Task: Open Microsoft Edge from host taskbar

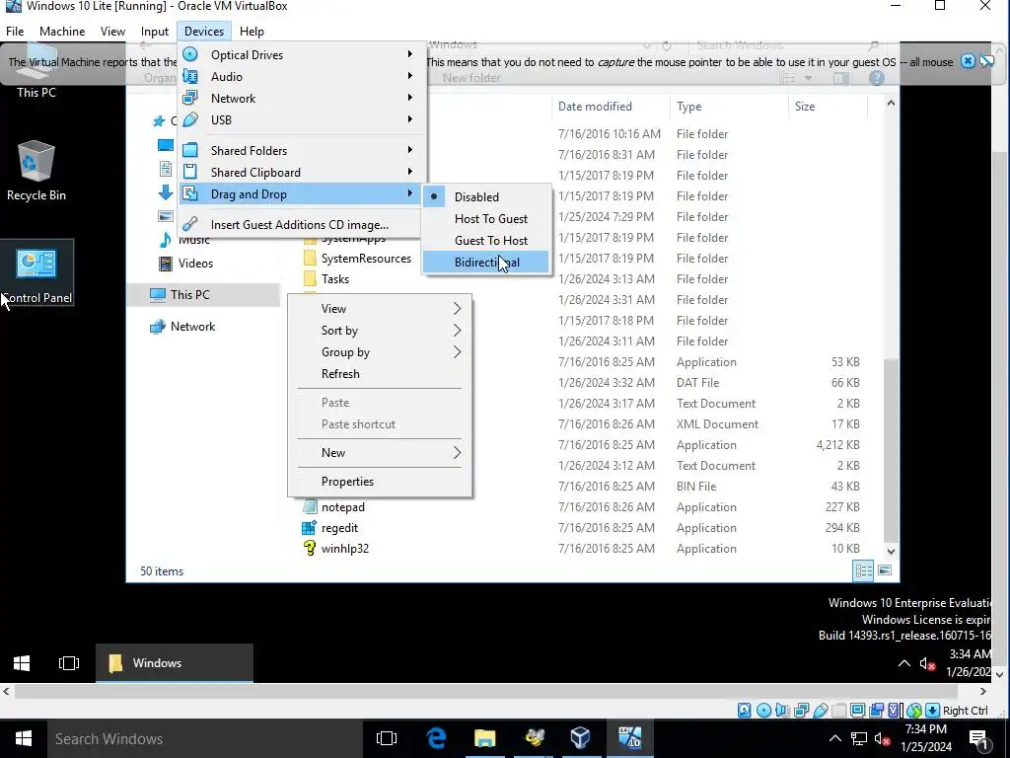Action: tap(436, 738)
